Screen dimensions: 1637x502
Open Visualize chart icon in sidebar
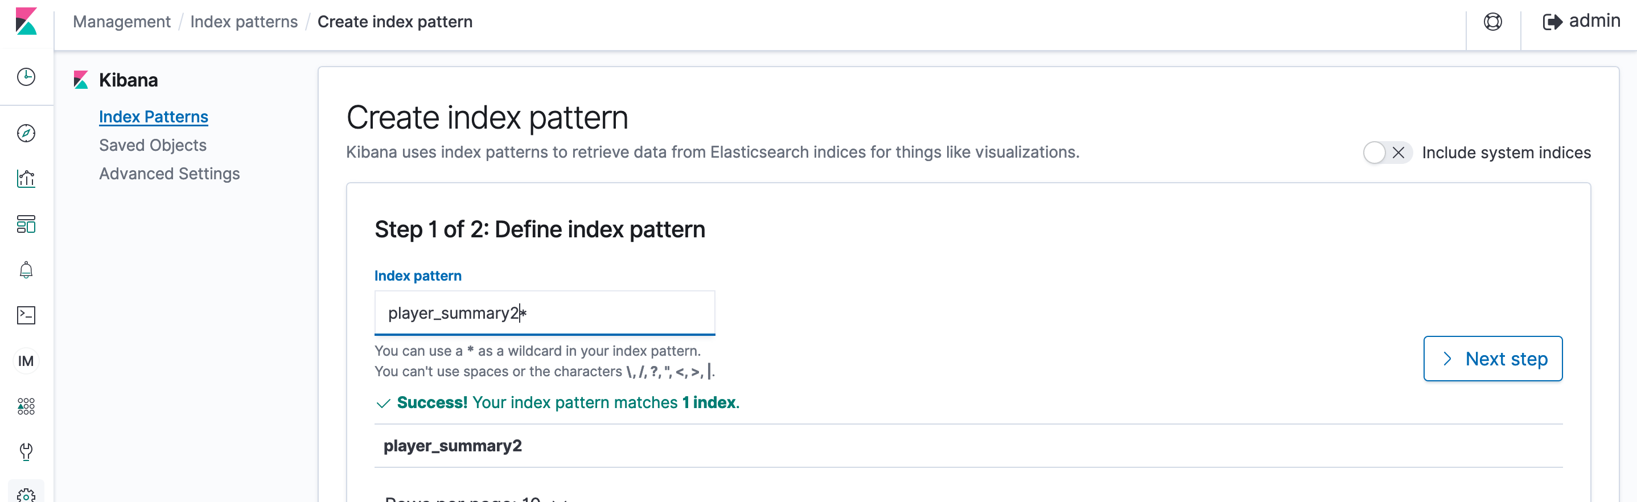point(26,179)
